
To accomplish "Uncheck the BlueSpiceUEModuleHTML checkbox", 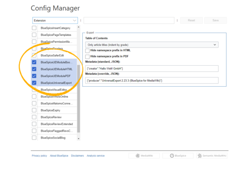I will (34, 69).
